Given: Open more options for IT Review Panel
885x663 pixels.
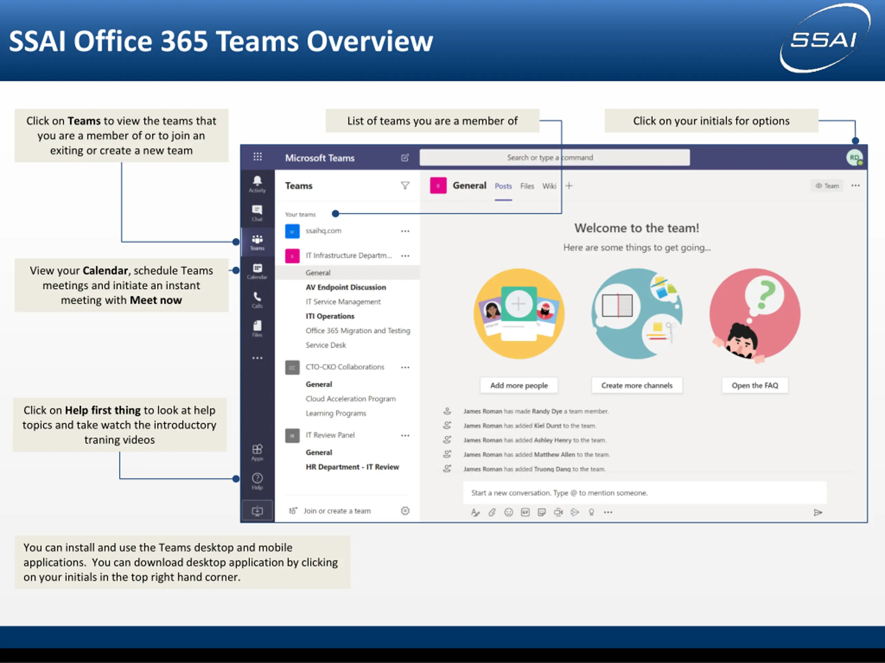Looking at the screenshot, I should [405, 435].
